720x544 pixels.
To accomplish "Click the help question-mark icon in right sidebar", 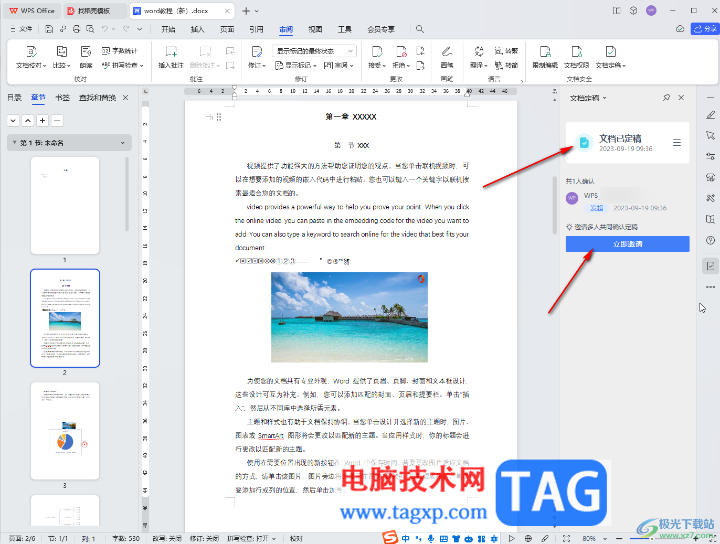I will 711,241.
